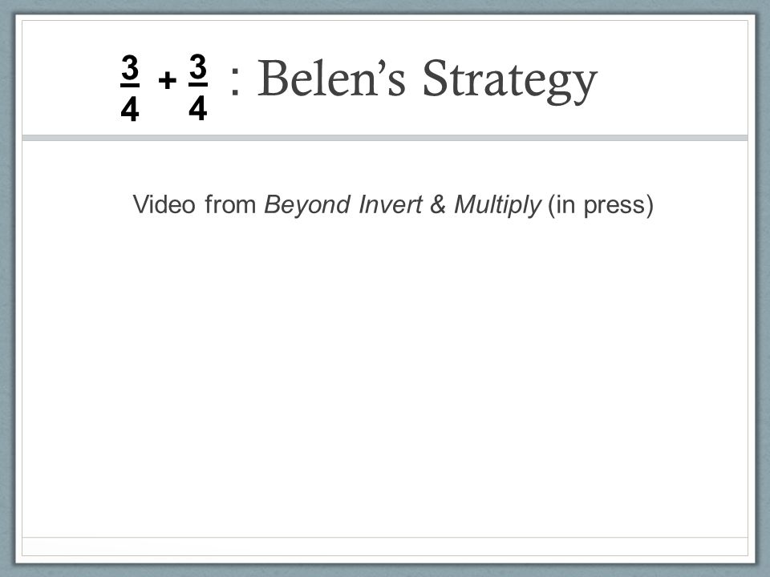The height and width of the screenshot is (577, 770).
Task: Select the first fraction's numerator 3
Action: pos(130,68)
